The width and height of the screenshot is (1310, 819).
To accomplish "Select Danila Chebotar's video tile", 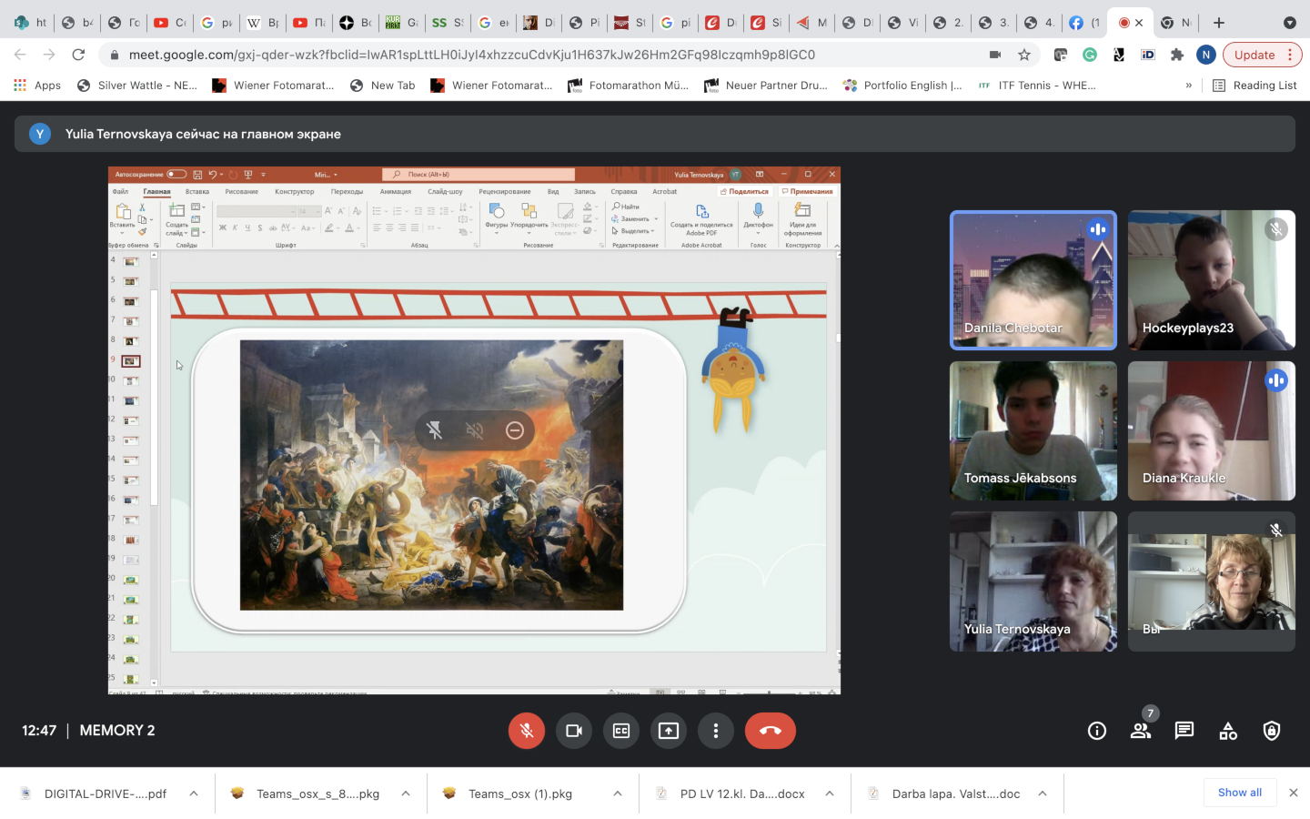I will [x=1033, y=280].
